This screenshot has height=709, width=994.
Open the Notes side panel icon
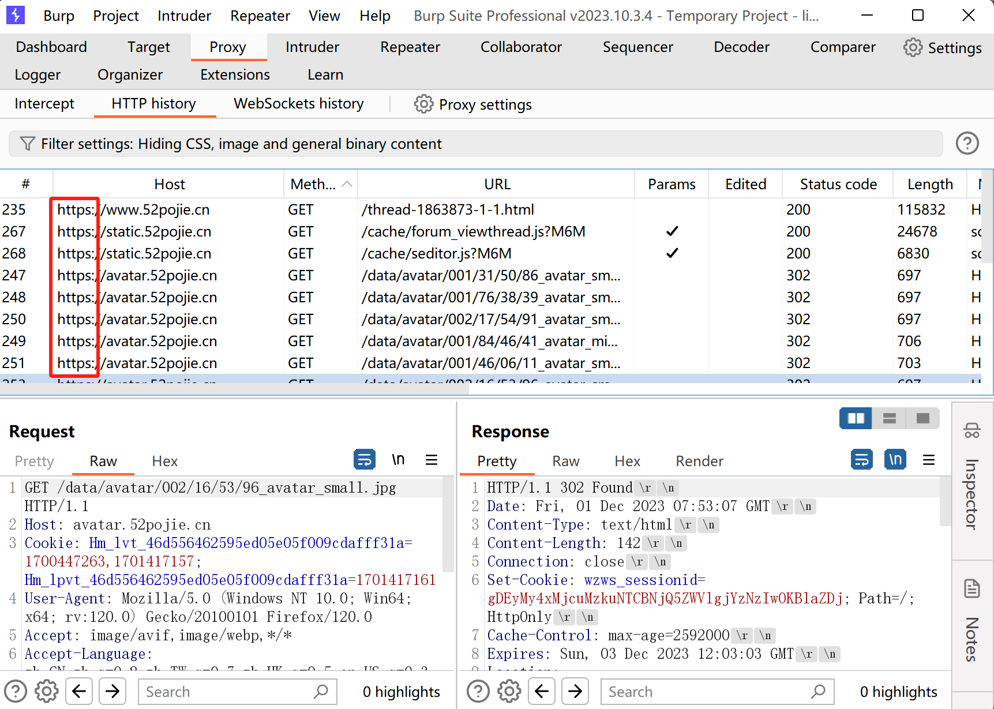tap(972, 588)
